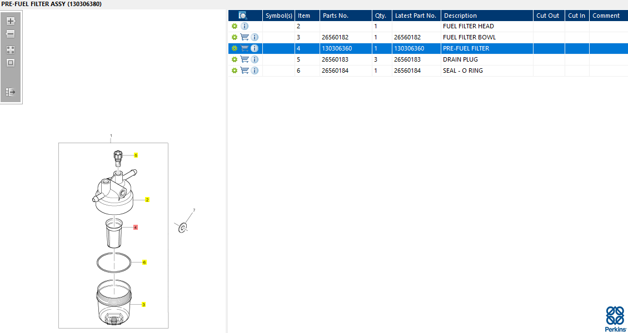Image resolution: width=628 pixels, height=333 pixels.
Task: Sort by the Parts No. column header
Action: tap(346, 16)
